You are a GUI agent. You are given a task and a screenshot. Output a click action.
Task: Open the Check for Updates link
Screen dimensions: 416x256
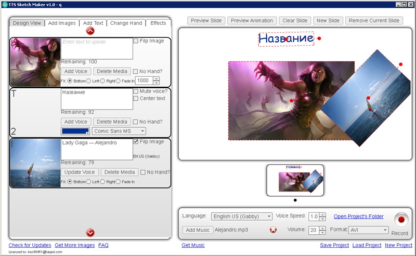pos(30,245)
